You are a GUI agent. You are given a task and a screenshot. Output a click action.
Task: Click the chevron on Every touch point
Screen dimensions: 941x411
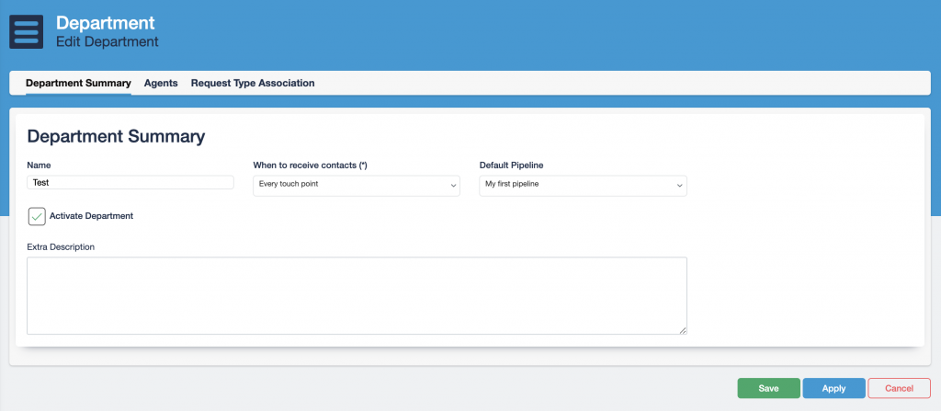(453, 186)
